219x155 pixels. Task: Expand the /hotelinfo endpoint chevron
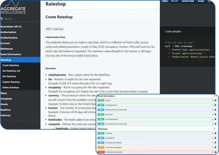coord(213,114)
